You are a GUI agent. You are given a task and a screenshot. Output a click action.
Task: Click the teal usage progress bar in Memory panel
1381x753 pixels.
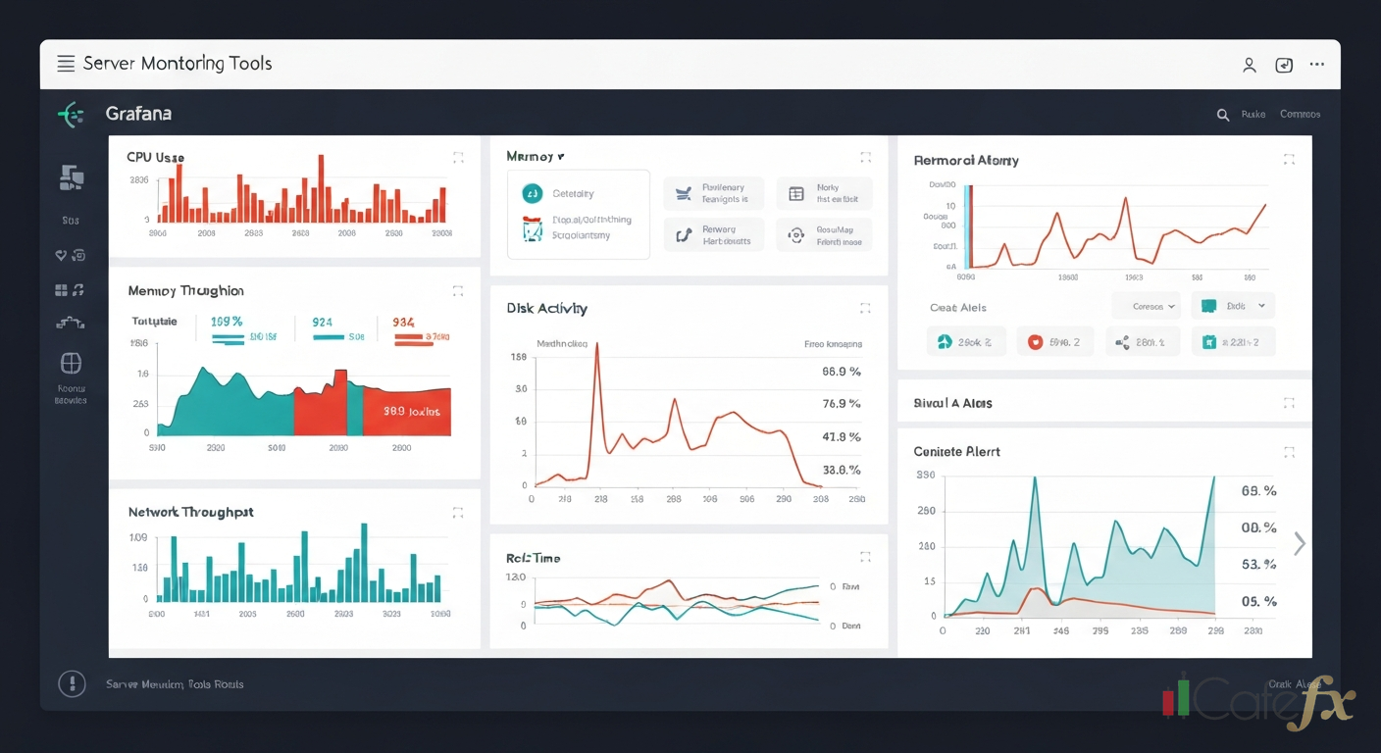coord(229,338)
